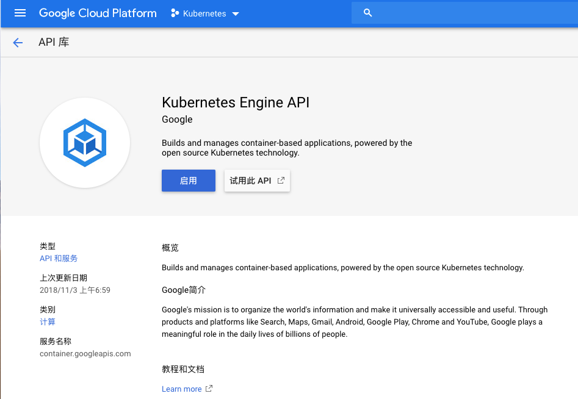Click the Google publisher name under title
Viewport: 578px width, 399px height.
point(177,120)
